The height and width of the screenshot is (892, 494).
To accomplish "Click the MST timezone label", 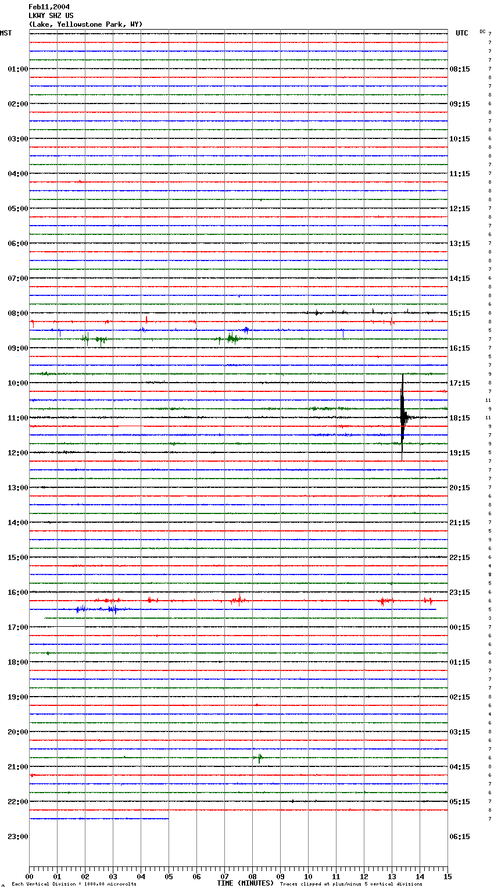I will click(x=6, y=33).
